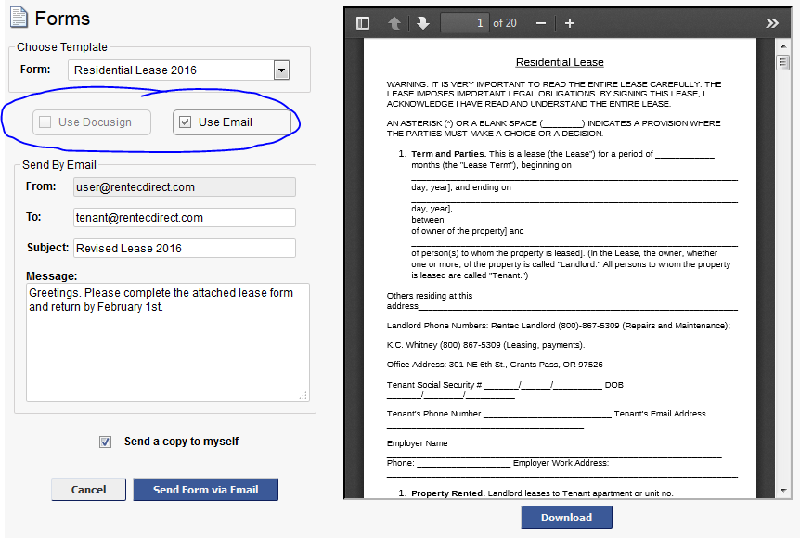Open the PDF toolbar overflow chevron

[773, 22]
